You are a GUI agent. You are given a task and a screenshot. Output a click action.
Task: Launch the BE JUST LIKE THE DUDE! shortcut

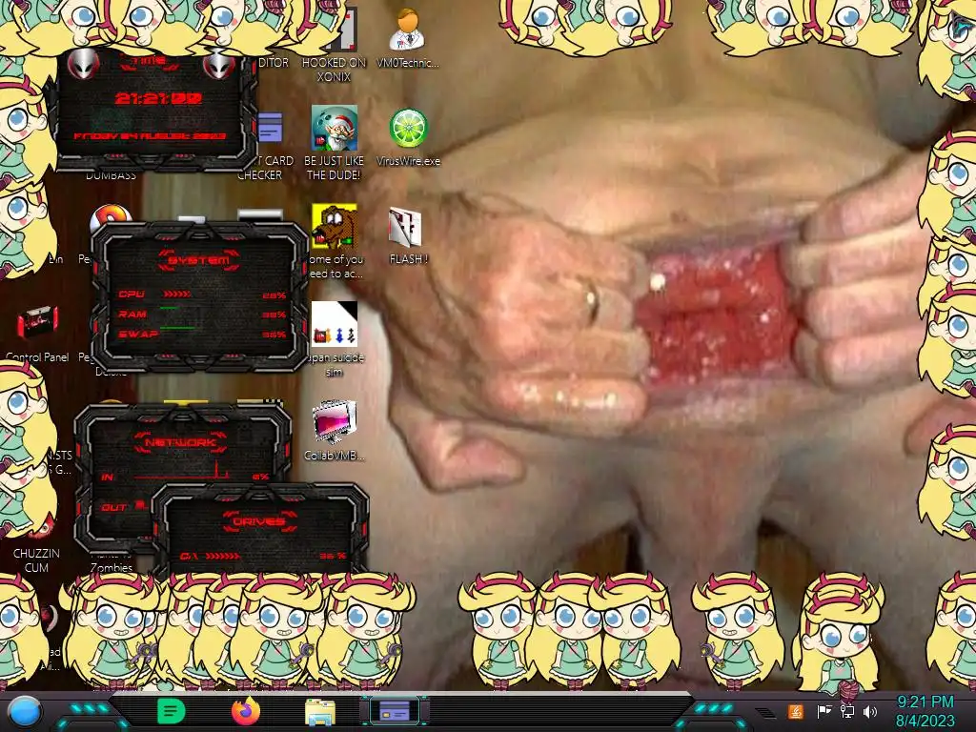coord(335,143)
